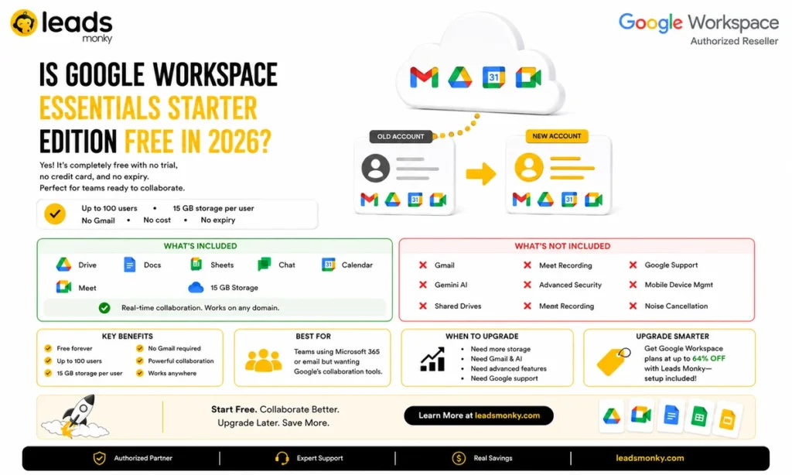Click the yellow price tag icon in Upgrade Smarter
Viewport: 792px width, 475px height.
pyautogui.click(x=613, y=361)
